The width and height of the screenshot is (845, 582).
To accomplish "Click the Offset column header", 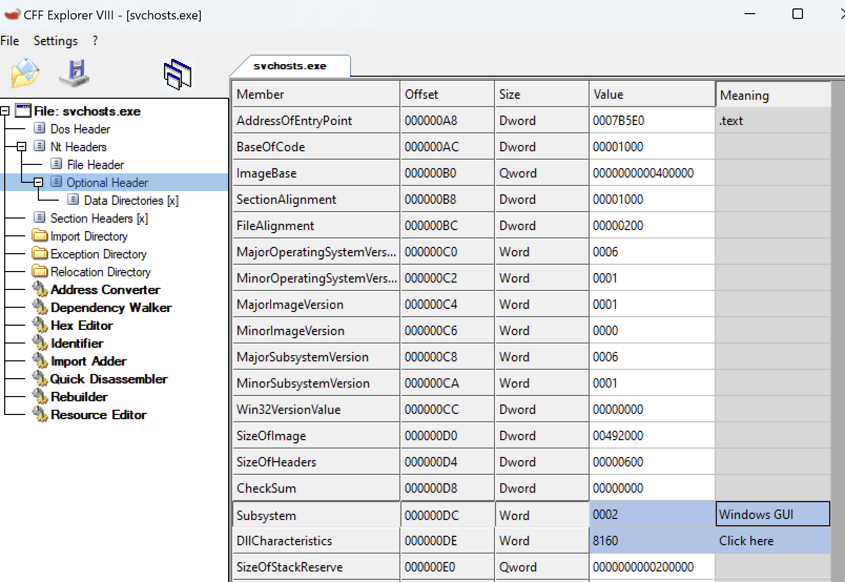I will pyautogui.click(x=447, y=94).
